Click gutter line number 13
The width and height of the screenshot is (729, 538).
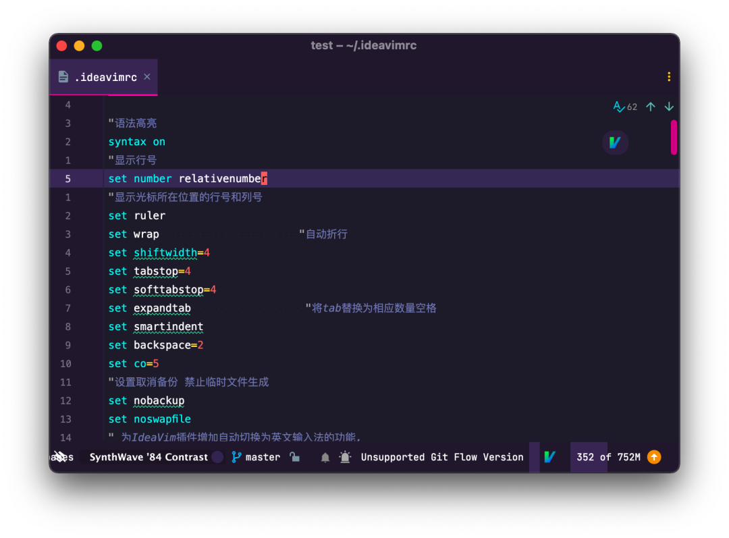click(x=65, y=419)
